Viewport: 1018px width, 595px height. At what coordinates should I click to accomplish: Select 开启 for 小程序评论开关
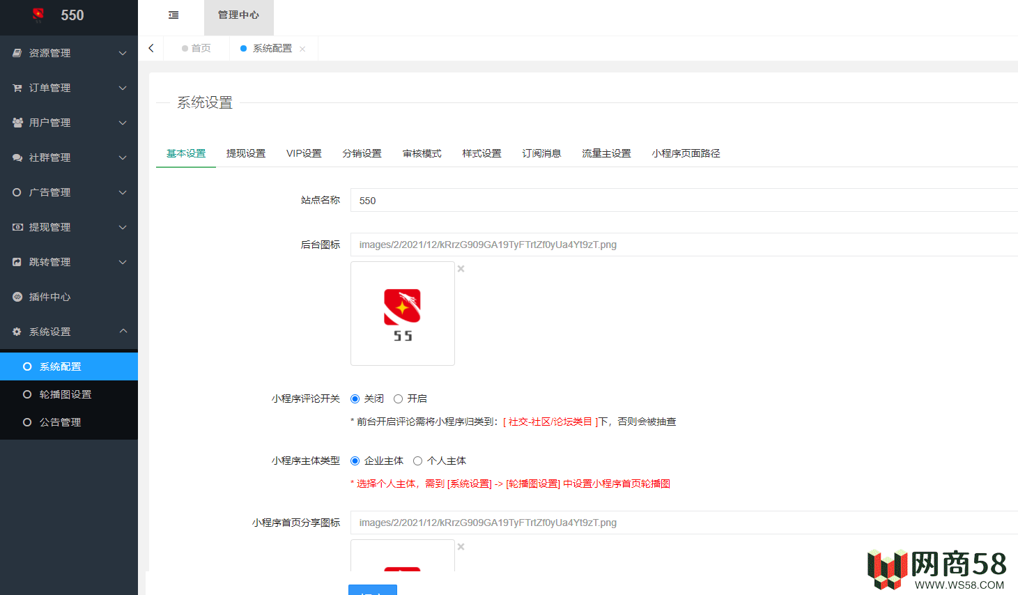click(398, 399)
